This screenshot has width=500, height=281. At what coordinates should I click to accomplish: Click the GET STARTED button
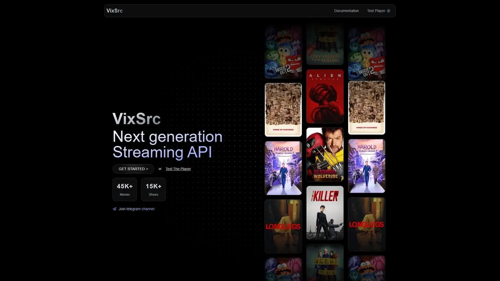click(x=133, y=169)
